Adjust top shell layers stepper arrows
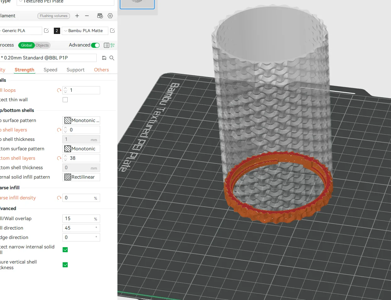 click(x=65, y=130)
